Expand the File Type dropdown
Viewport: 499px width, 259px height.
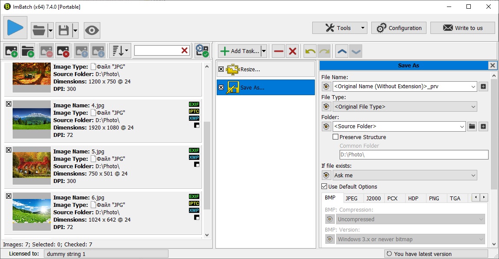pos(405,106)
